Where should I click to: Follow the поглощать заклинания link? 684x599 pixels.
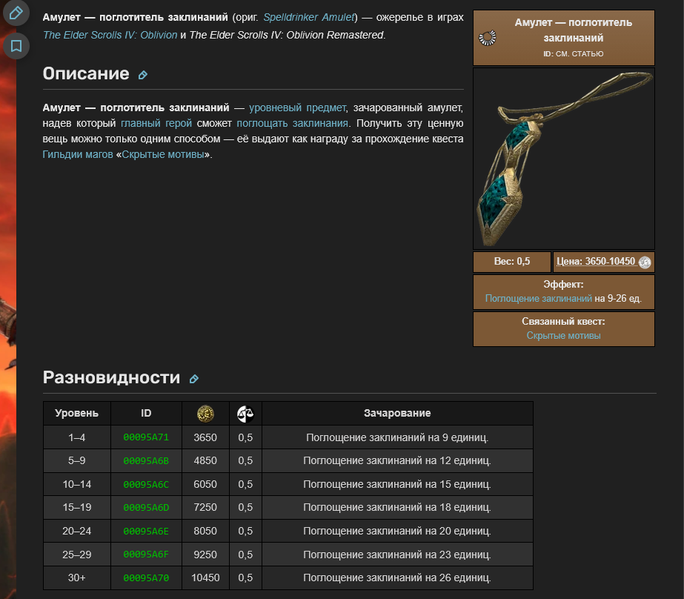click(x=292, y=124)
